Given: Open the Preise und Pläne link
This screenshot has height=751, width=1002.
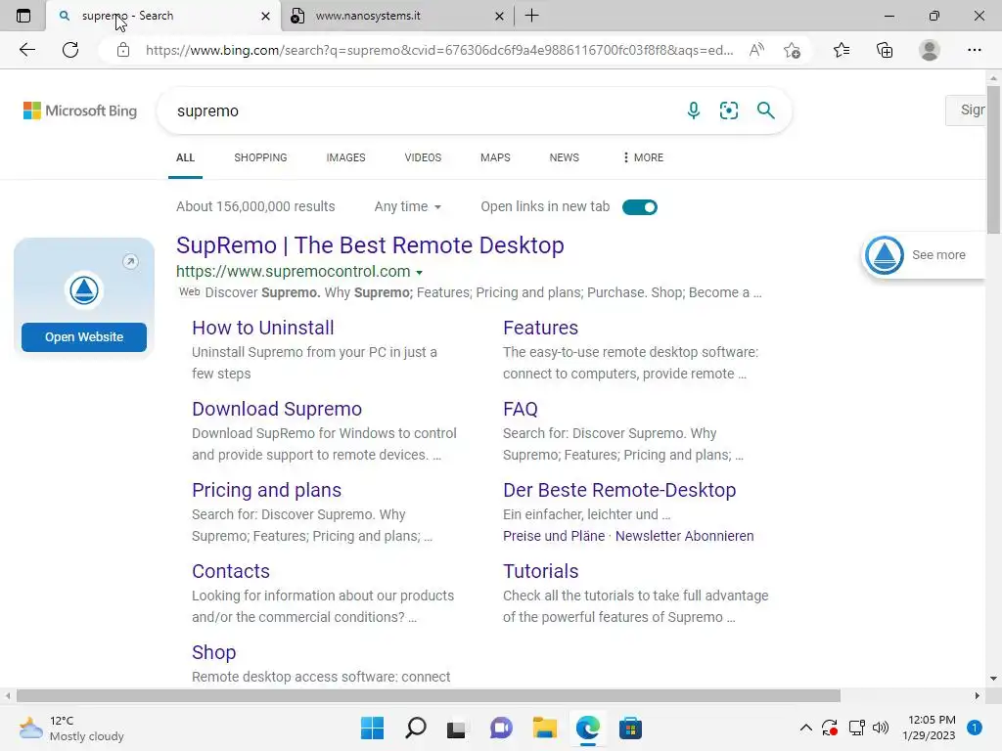Looking at the screenshot, I should tap(554, 536).
